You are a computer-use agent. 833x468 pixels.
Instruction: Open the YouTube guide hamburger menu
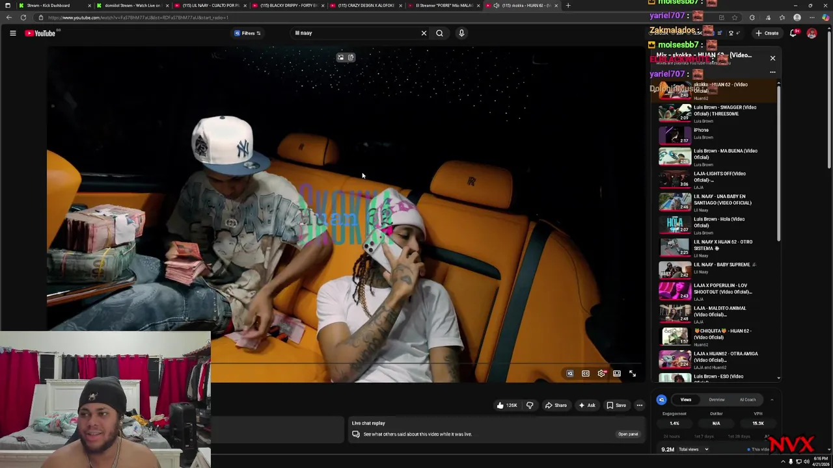pos(12,33)
